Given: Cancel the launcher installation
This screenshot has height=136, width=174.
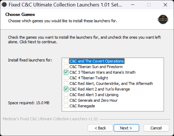Looking at the screenshot, I should click(156, 128).
